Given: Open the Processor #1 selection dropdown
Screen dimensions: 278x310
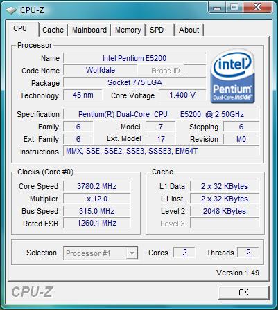Looking at the screenshot, I should 101,253.
